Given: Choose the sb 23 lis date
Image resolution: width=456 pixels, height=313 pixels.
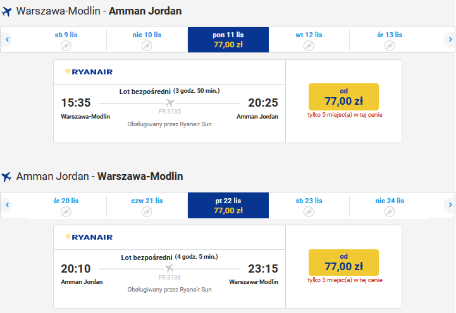Looking at the screenshot, I should coord(309,205).
